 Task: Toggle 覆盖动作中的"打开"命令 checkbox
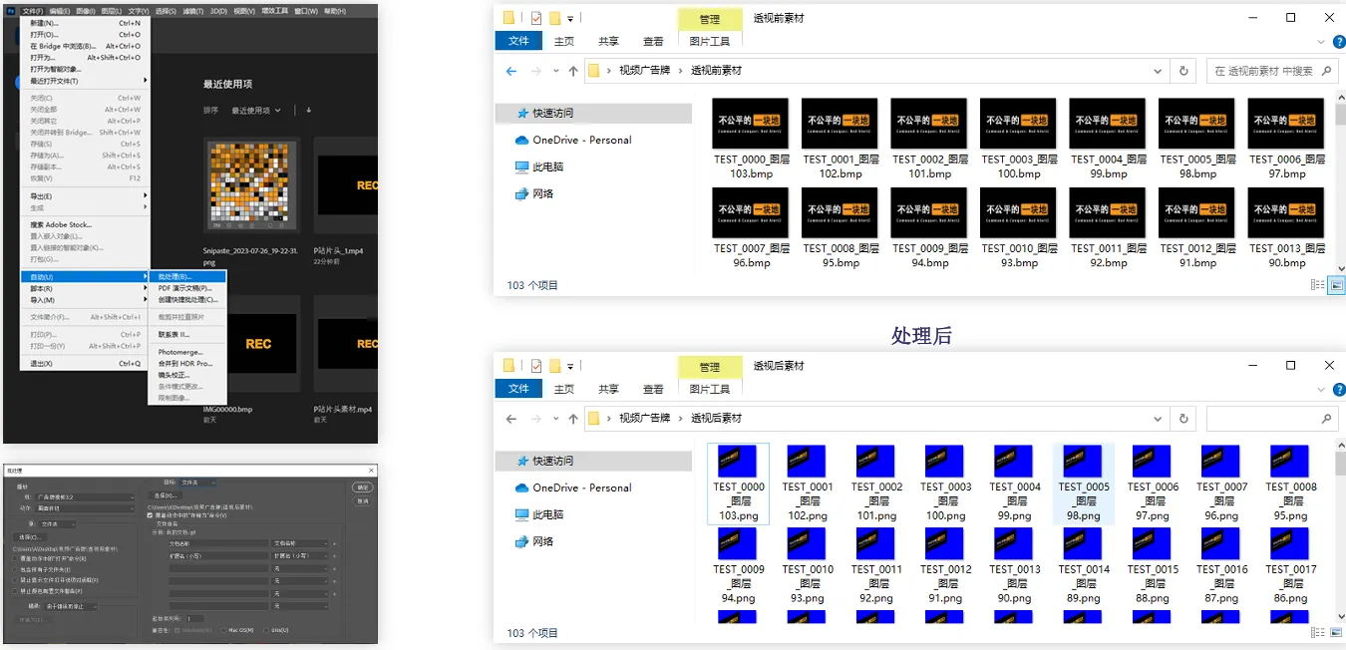point(15,558)
